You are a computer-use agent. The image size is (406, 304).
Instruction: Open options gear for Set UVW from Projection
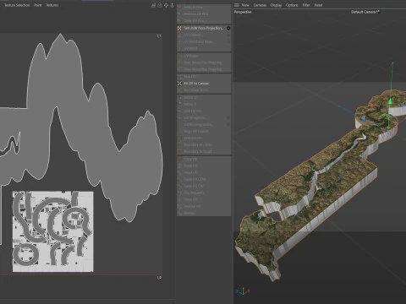(x=228, y=28)
